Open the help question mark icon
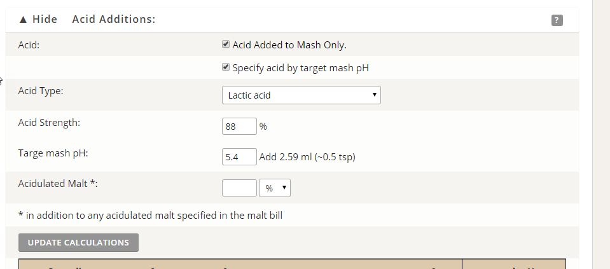610x269 pixels. pos(557,20)
